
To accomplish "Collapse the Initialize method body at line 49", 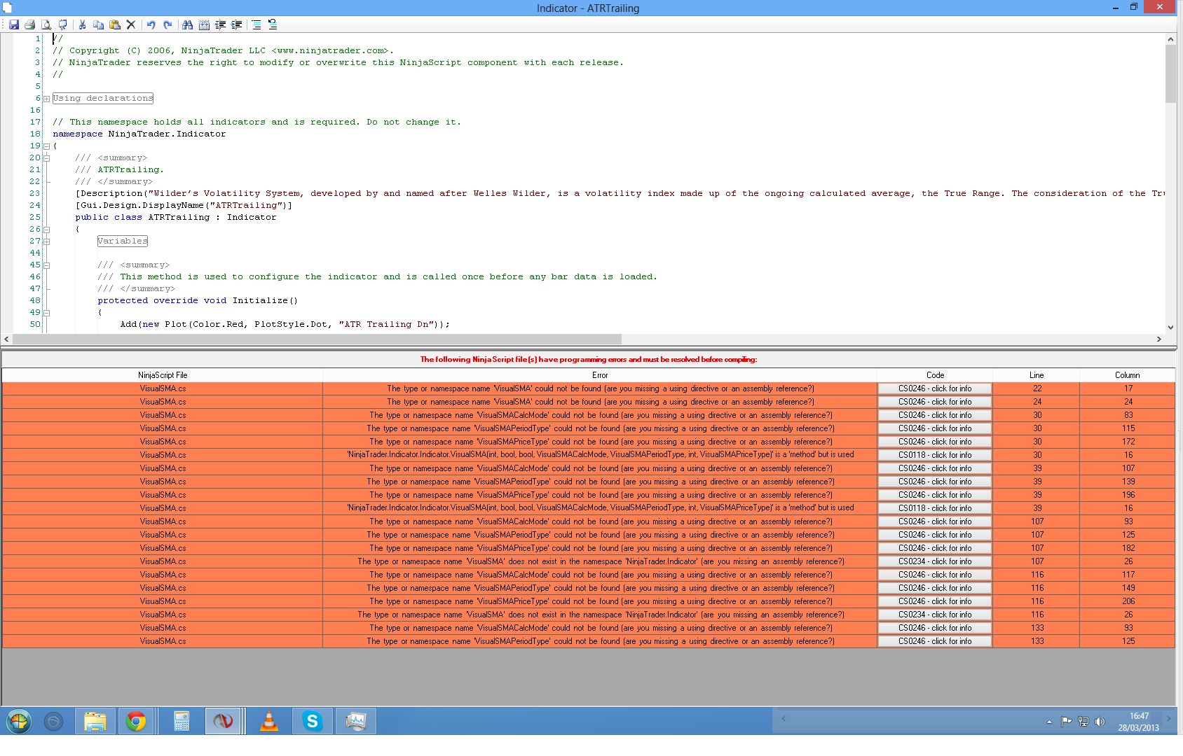I will 47,313.
